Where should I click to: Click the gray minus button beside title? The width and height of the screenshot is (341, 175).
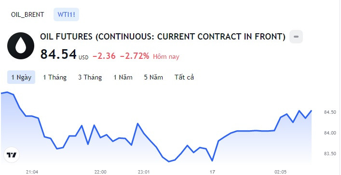(296, 37)
